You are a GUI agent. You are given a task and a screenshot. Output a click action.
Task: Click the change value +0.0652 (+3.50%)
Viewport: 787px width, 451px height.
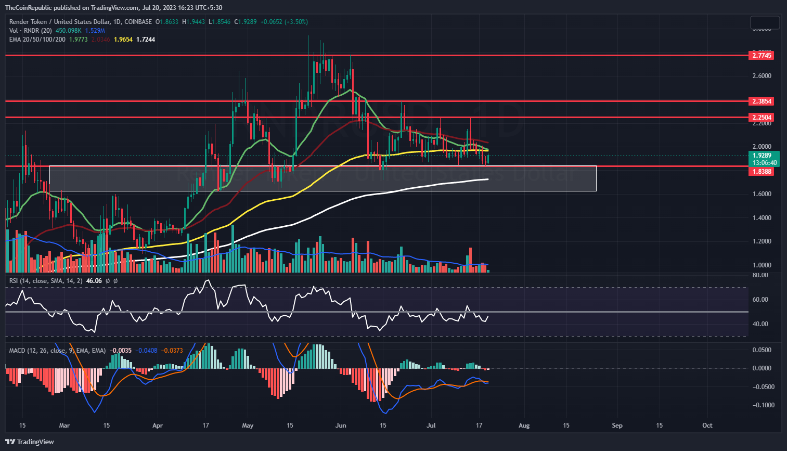click(x=284, y=22)
